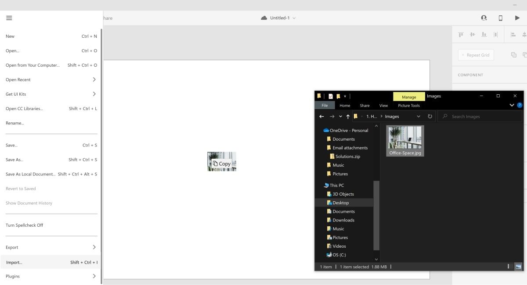Refresh the Images folder view

[x=430, y=116]
